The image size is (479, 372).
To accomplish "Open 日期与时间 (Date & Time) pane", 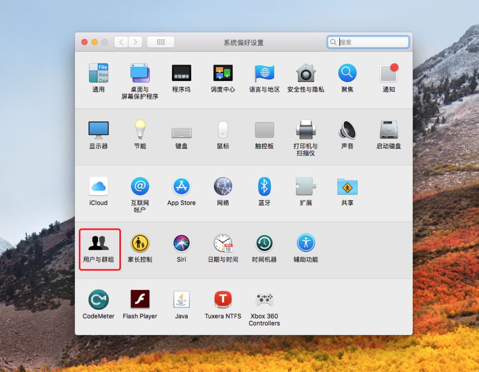I will point(223,248).
